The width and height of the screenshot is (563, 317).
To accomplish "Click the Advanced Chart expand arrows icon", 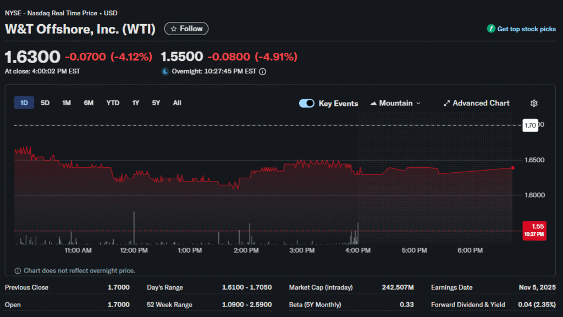I will click(447, 103).
